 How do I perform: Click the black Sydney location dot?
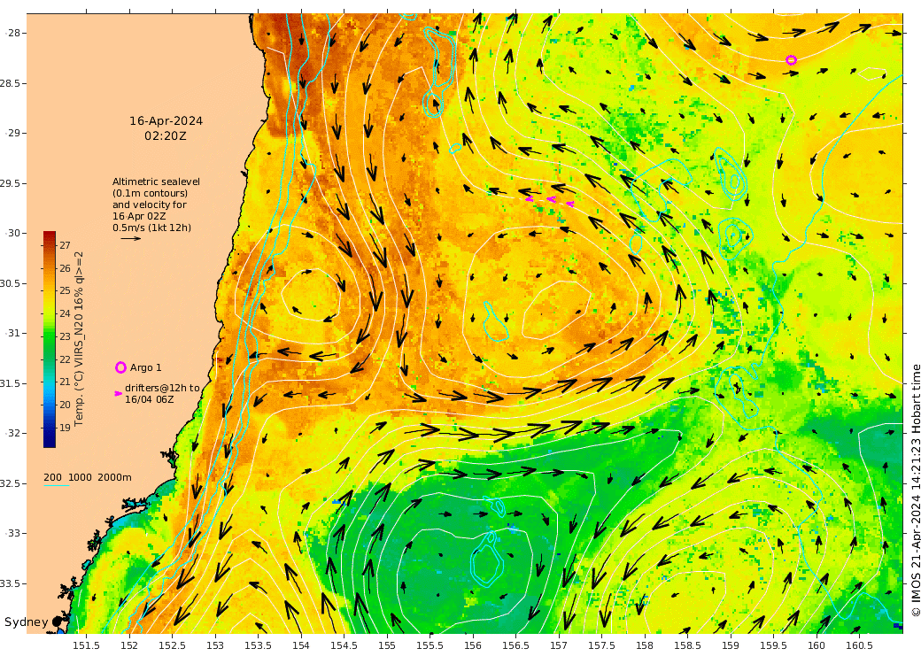pyautogui.click(x=57, y=622)
